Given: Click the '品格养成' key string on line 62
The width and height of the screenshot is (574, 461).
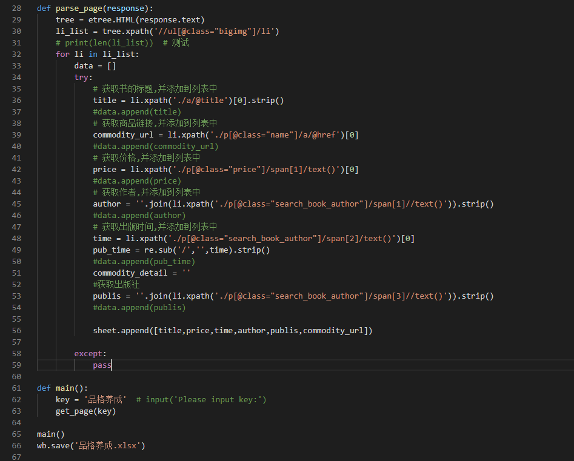Looking at the screenshot, I should coord(105,400).
